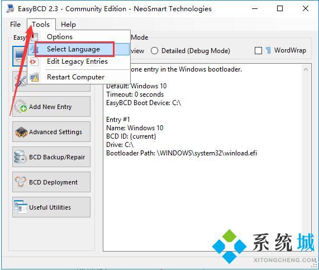The width and height of the screenshot is (319, 270).
Task: Click the EasyBCD app icon in title bar
Action: coord(10,8)
